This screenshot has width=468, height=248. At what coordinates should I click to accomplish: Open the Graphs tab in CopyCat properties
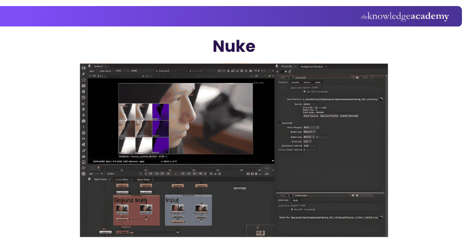296,83
